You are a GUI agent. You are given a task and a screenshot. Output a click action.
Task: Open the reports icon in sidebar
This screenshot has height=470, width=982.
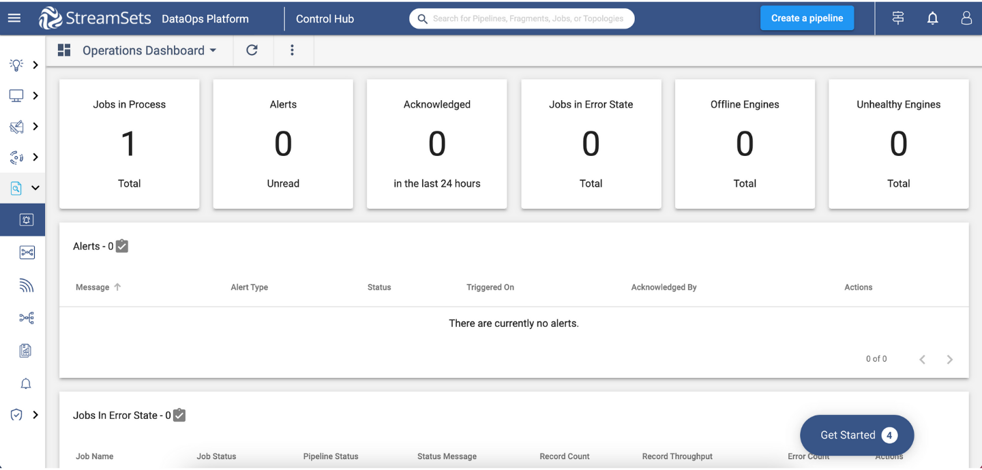26,351
